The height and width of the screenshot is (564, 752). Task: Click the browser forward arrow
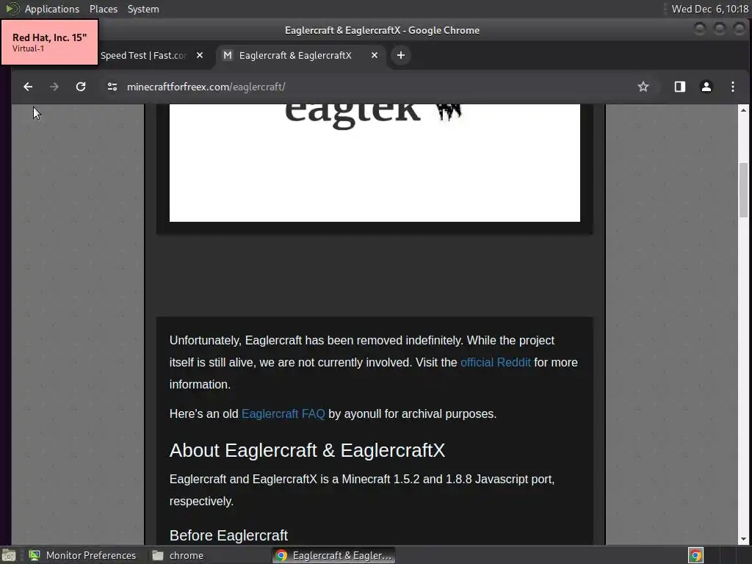click(54, 87)
